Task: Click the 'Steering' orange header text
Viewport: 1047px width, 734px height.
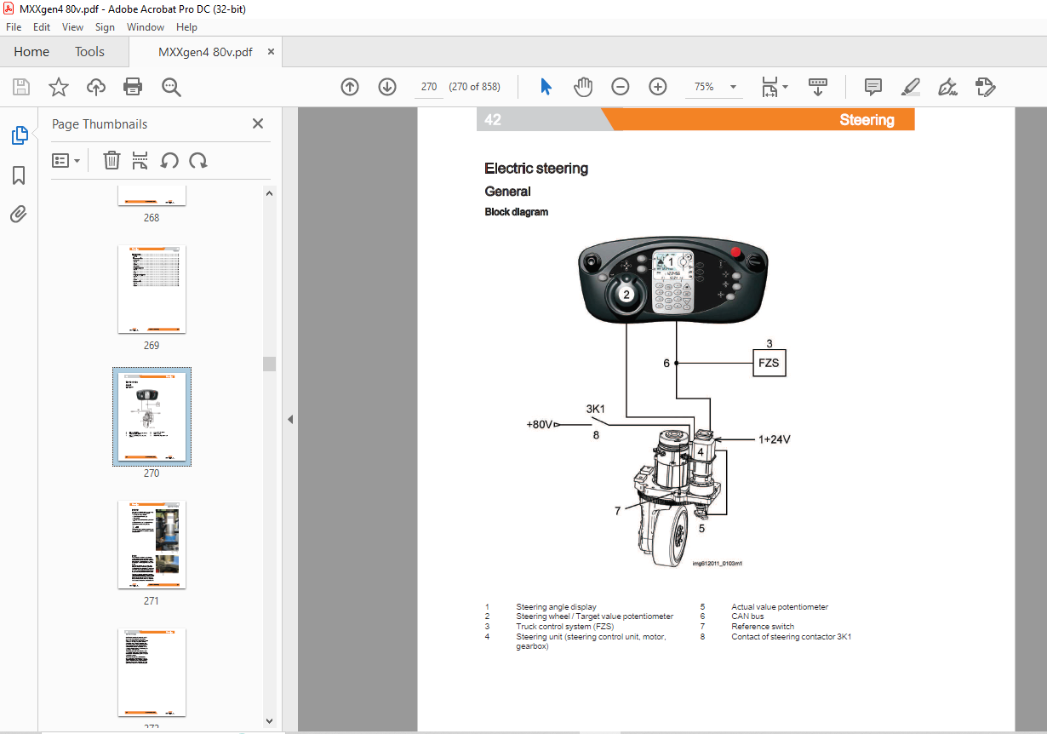Action: tap(867, 120)
